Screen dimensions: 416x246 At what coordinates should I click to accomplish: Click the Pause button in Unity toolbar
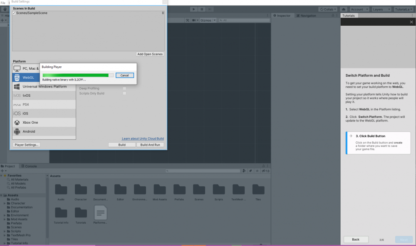point(202,9)
